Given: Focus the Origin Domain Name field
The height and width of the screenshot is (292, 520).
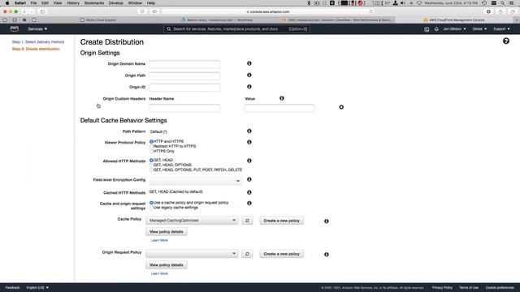Looking at the screenshot, I should [x=184, y=64].
